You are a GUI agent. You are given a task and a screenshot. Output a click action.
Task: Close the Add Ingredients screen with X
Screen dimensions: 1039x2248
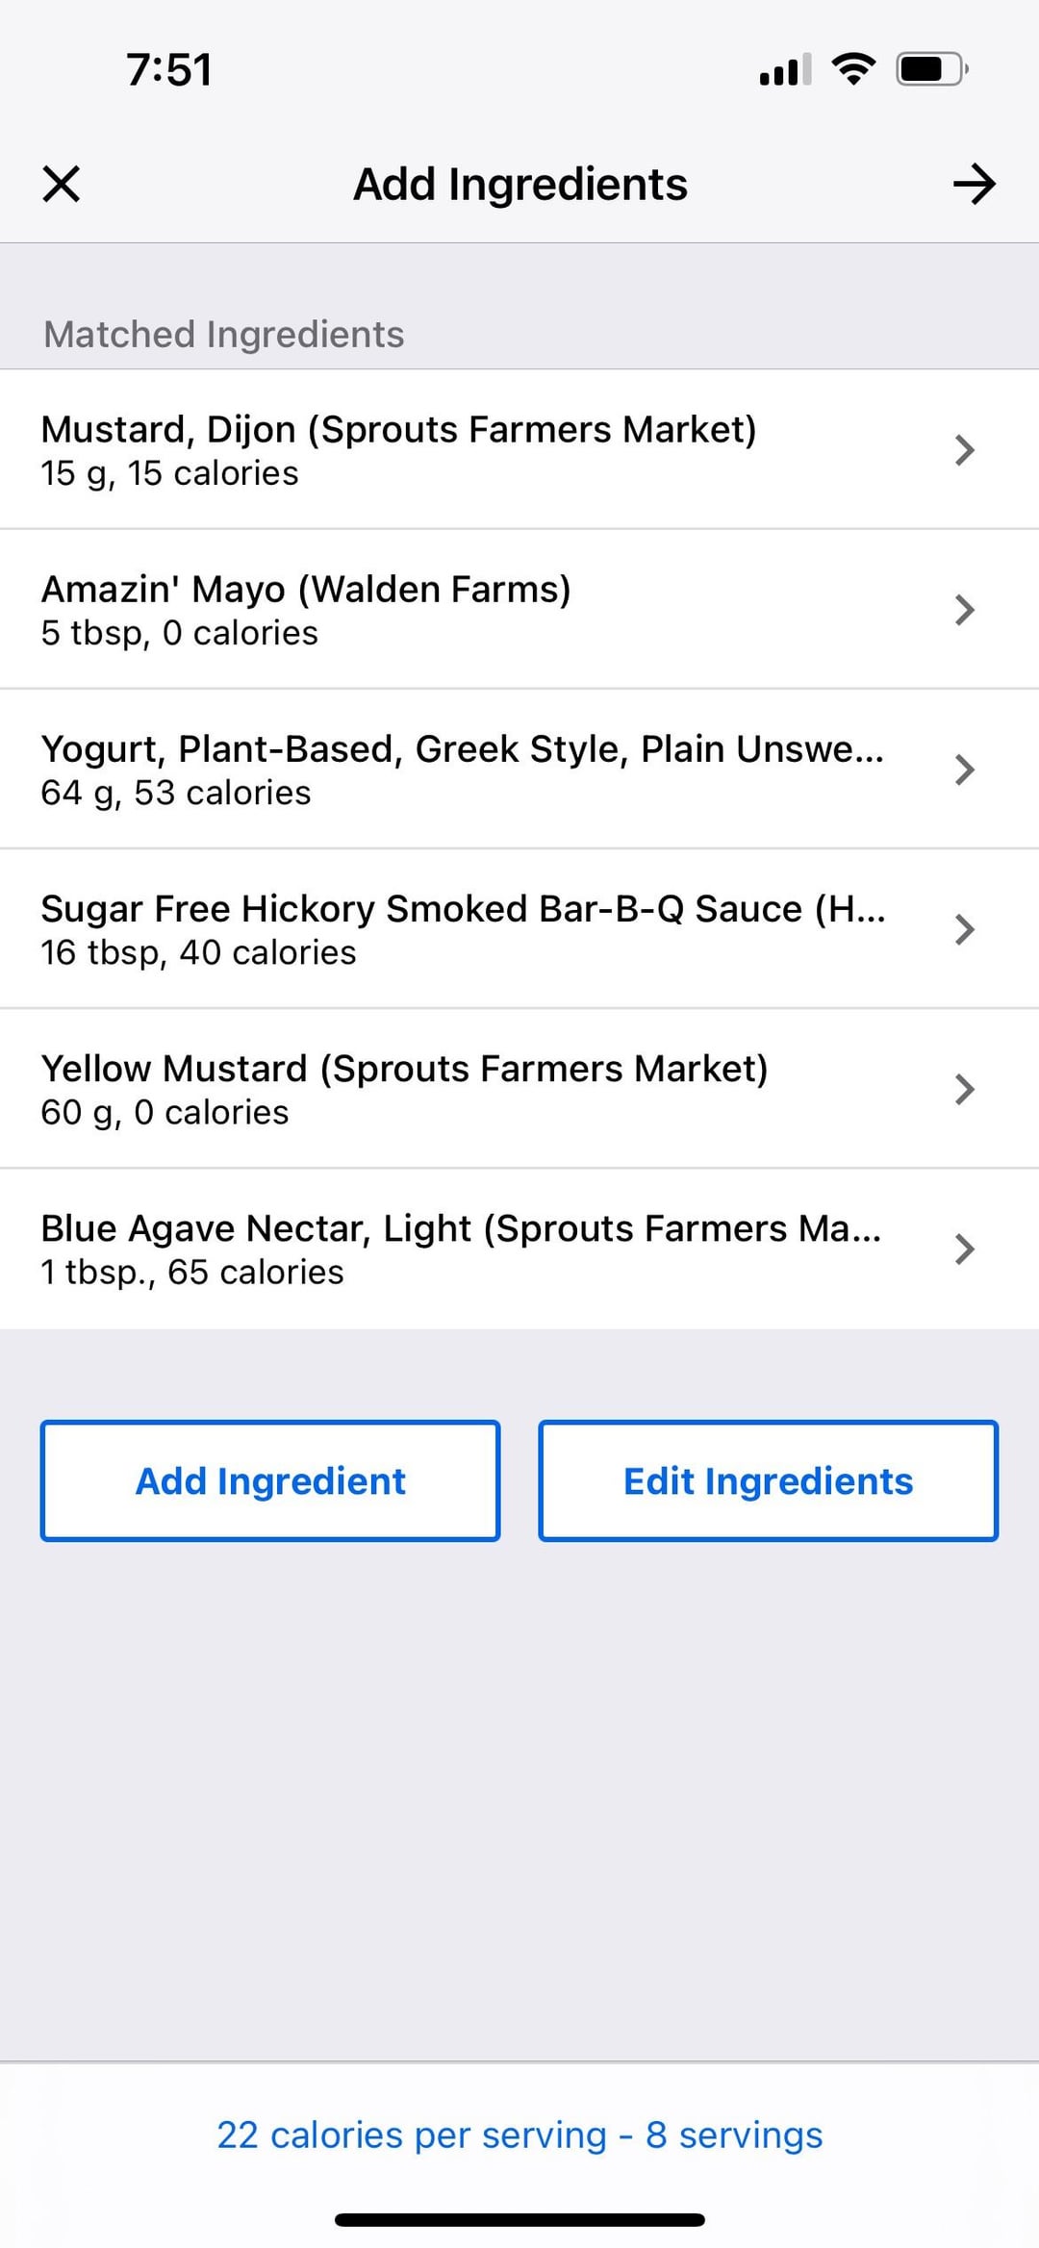62,184
